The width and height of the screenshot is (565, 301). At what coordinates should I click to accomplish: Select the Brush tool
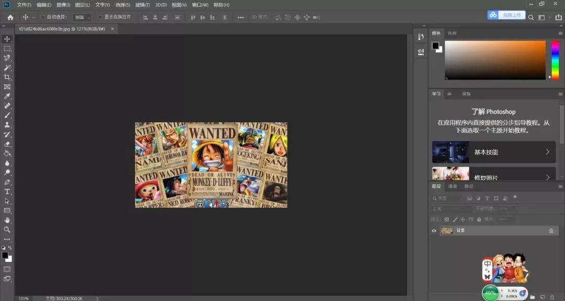[x=7, y=115]
